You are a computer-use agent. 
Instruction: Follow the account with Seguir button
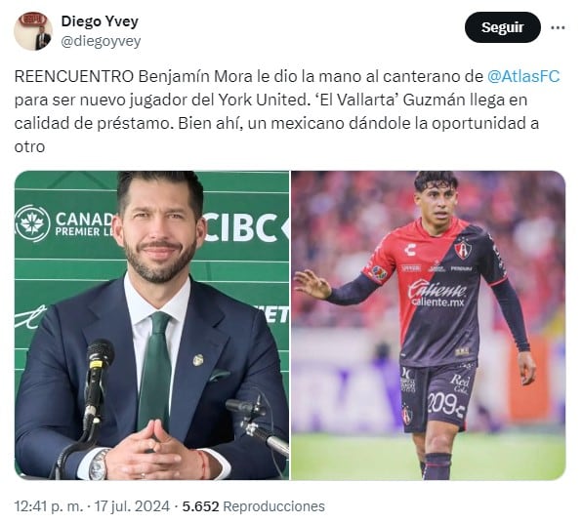(x=502, y=27)
